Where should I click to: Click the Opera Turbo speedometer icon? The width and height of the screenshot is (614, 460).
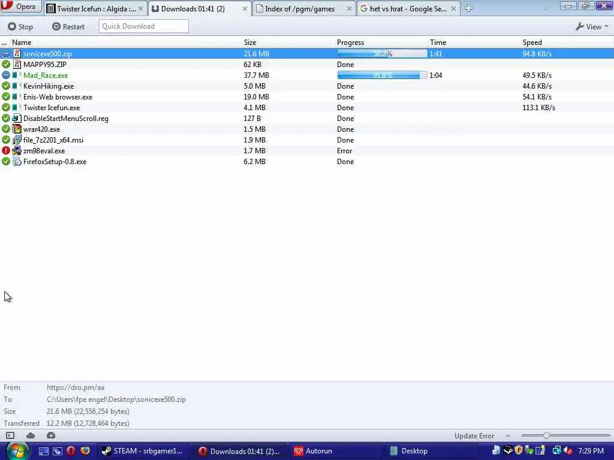[51, 435]
